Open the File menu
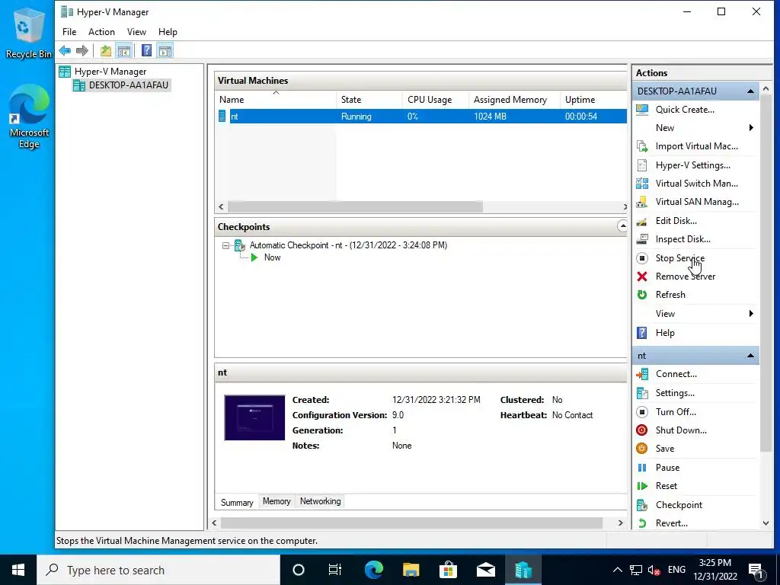 click(x=69, y=32)
